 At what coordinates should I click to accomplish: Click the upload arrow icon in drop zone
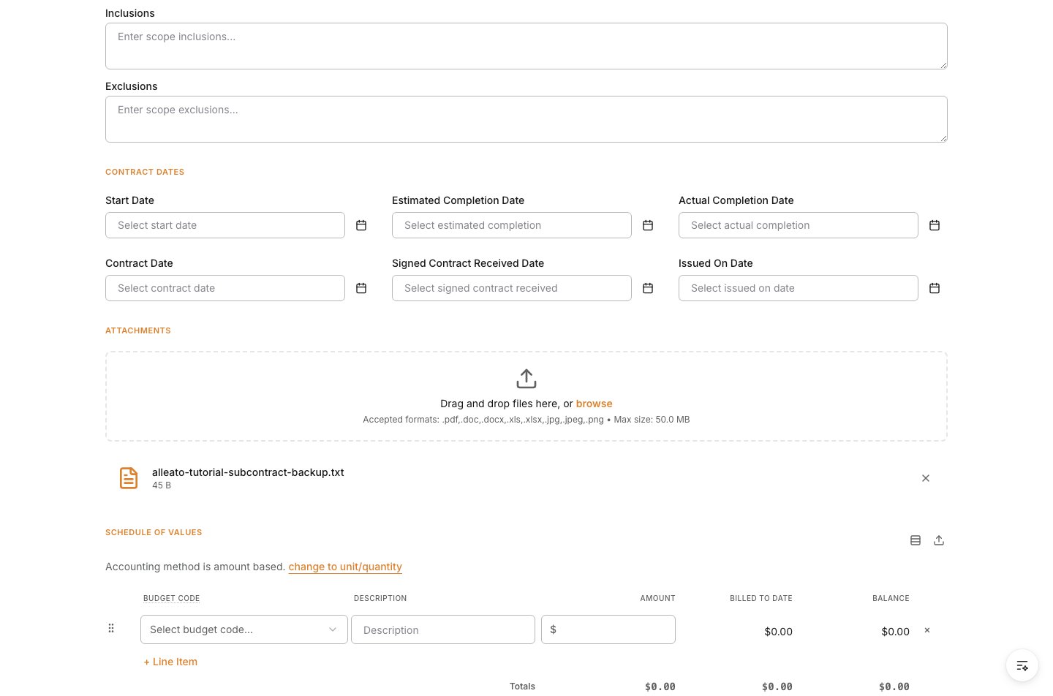click(x=526, y=379)
